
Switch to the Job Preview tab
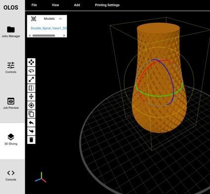coord(11,104)
